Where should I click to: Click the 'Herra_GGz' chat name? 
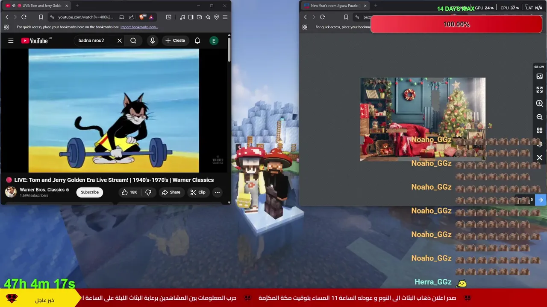[x=433, y=282]
